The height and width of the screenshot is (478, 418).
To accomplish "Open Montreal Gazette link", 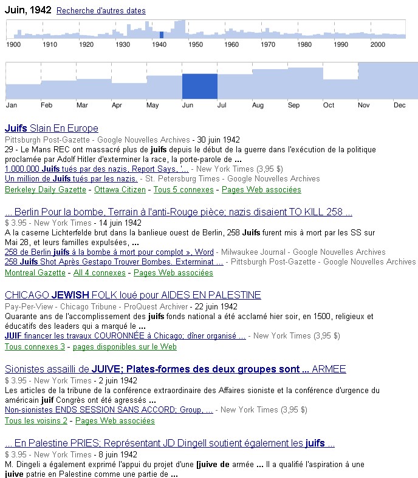I will click(x=35, y=272).
